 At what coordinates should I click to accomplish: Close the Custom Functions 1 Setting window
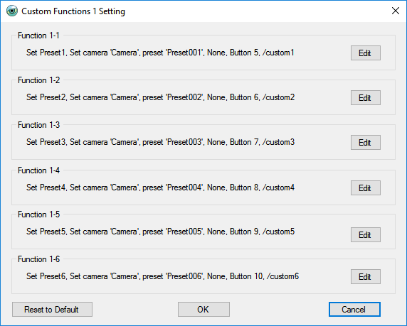[396, 11]
